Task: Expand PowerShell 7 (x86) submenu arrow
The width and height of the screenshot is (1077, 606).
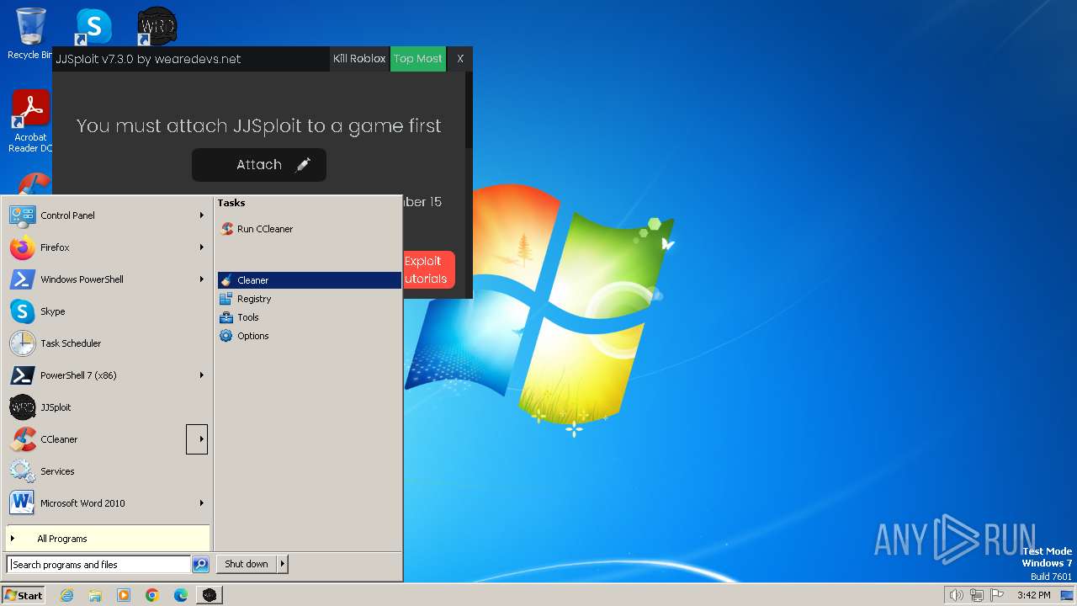Action: (x=201, y=375)
